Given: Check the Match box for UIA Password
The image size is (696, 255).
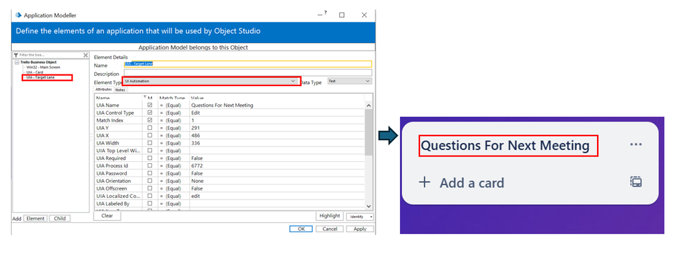Looking at the screenshot, I should click(x=150, y=173).
